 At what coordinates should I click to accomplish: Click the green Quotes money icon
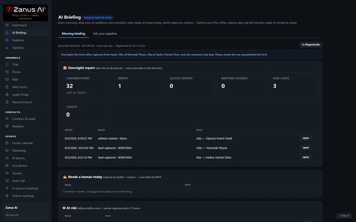pos(7,173)
